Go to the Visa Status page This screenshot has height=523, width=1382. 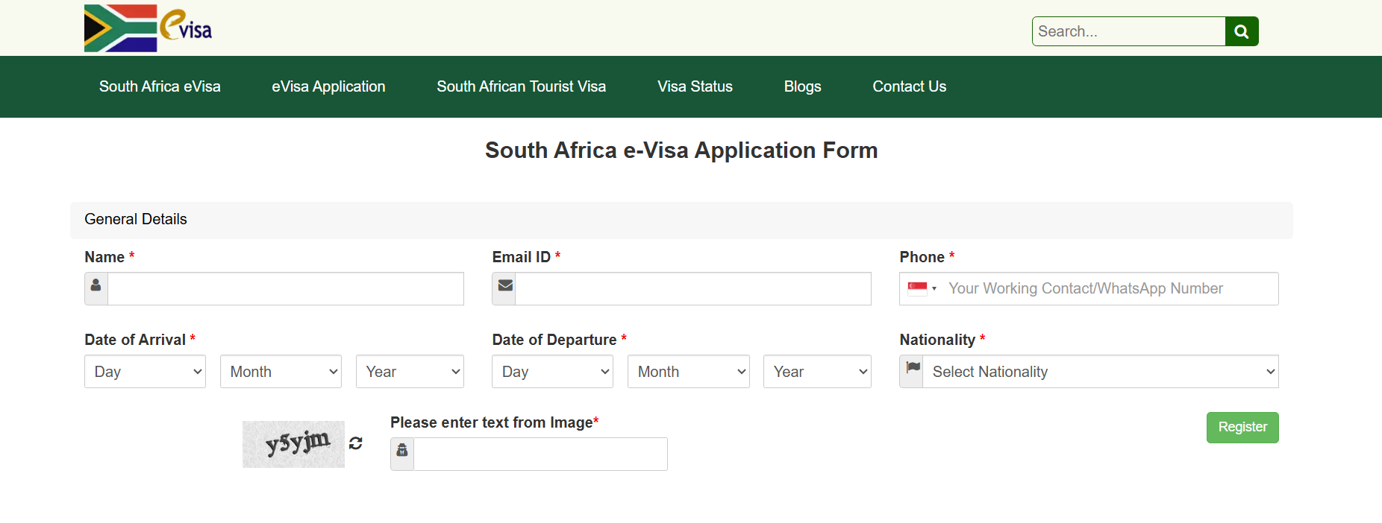tap(695, 86)
